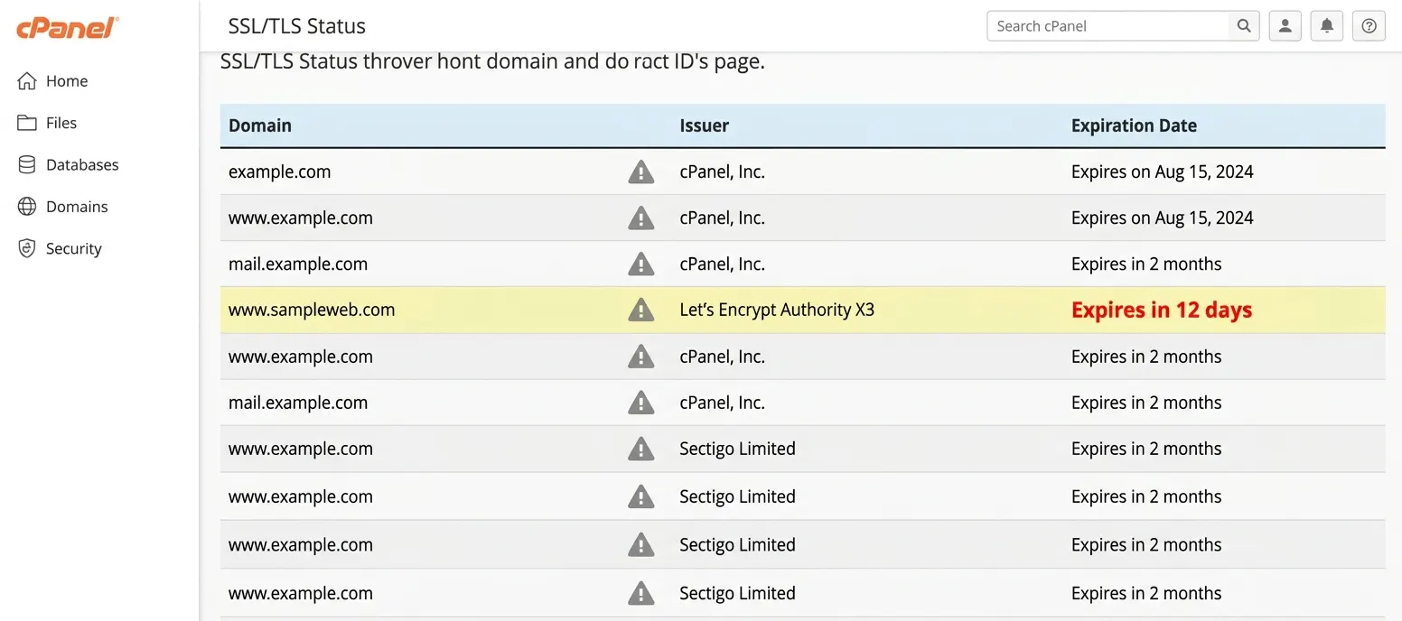Open the user account menu icon

tap(1285, 26)
